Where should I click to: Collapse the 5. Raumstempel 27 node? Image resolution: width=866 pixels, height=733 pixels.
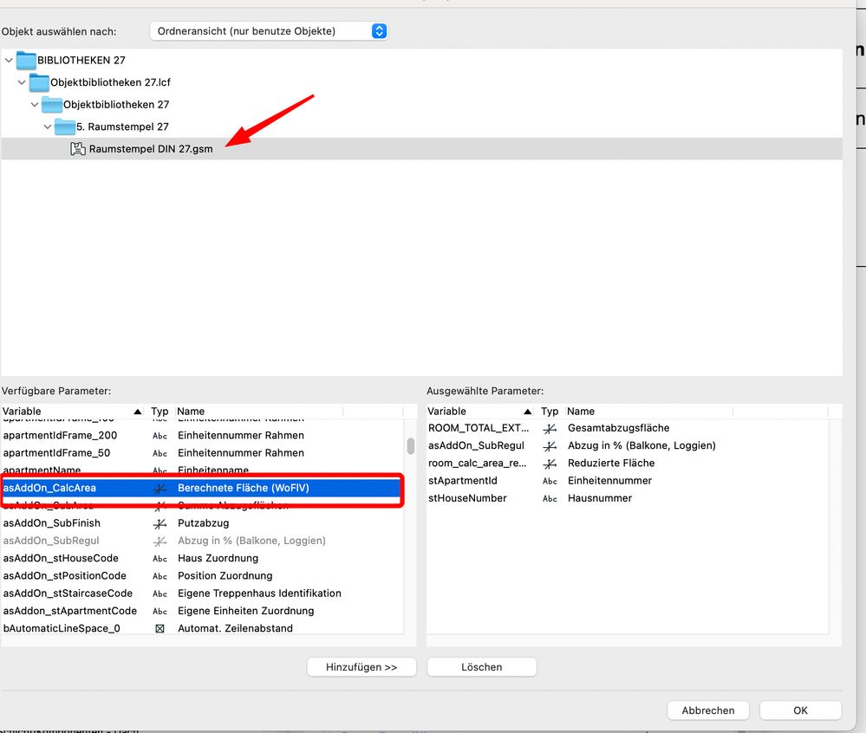[48, 126]
